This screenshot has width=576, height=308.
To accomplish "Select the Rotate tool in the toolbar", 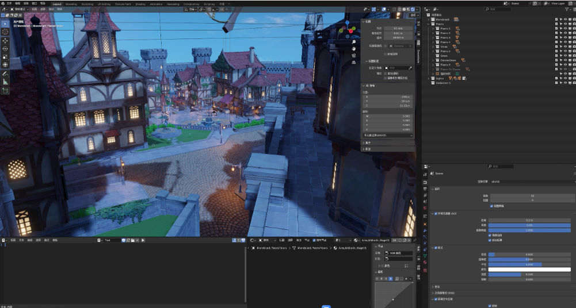I will (5, 49).
